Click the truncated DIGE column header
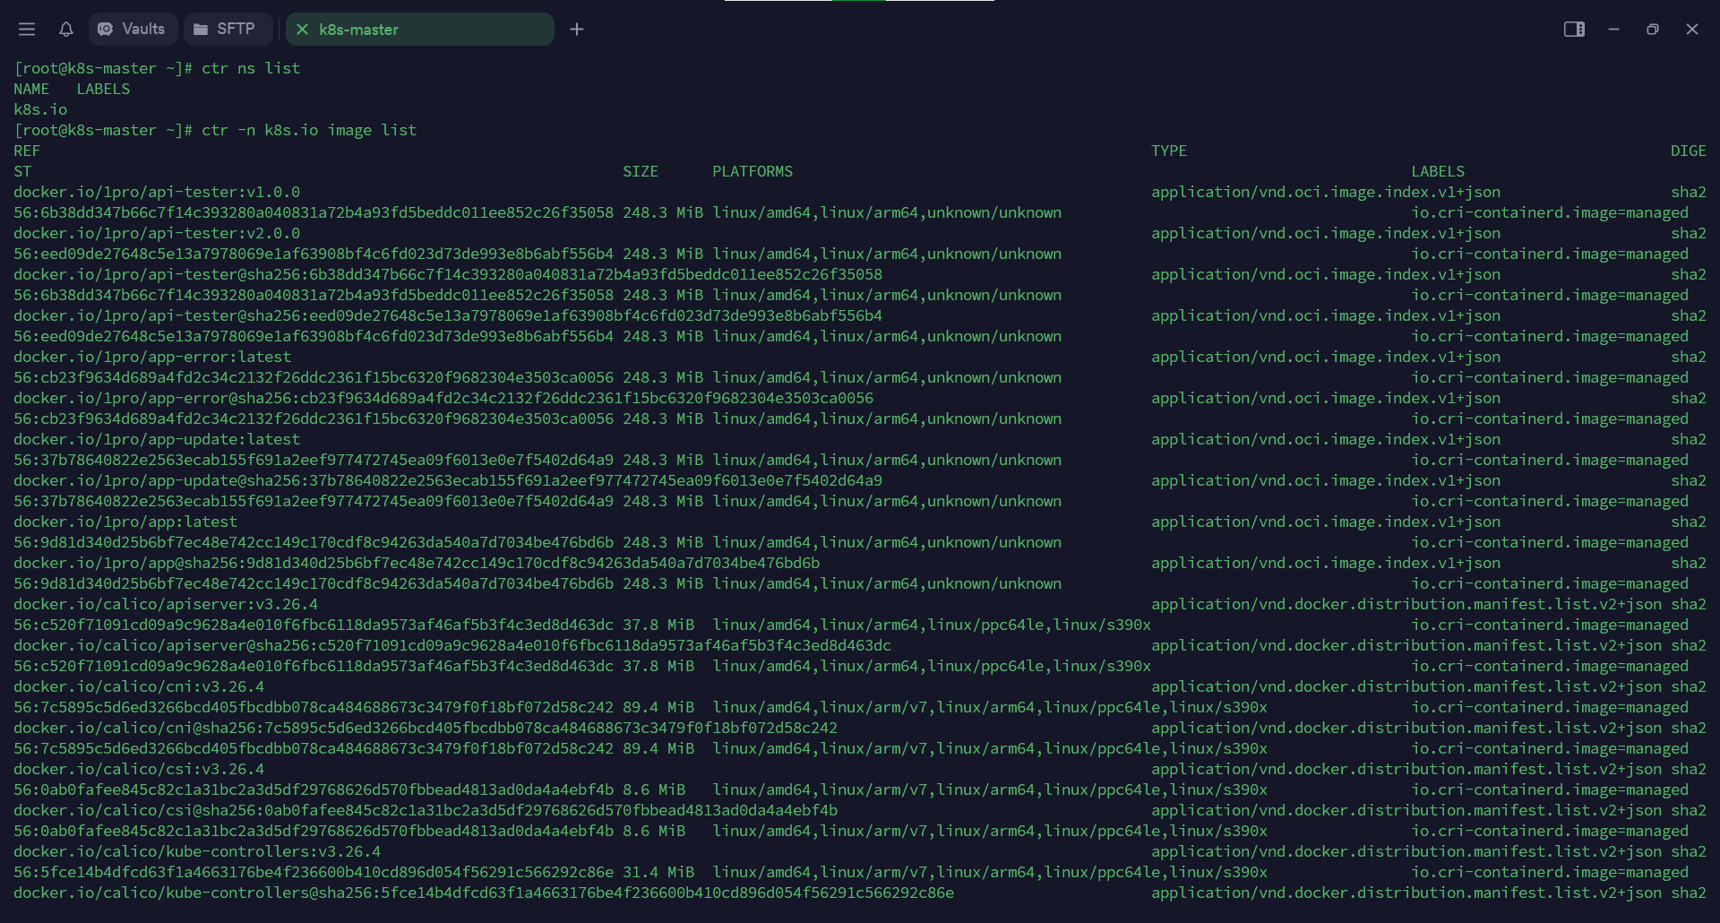The height and width of the screenshot is (923, 1720). tap(1689, 151)
